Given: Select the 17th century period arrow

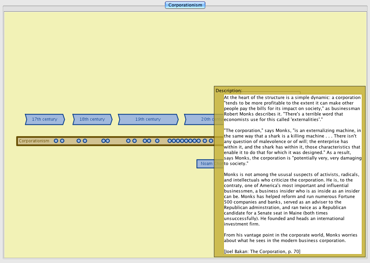Looking at the screenshot, I should (x=45, y=119).
